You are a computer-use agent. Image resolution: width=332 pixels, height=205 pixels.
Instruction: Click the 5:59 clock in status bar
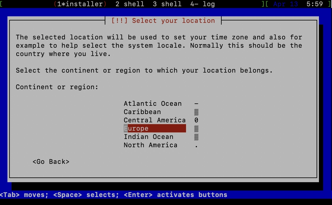click(x=314, y=4)
